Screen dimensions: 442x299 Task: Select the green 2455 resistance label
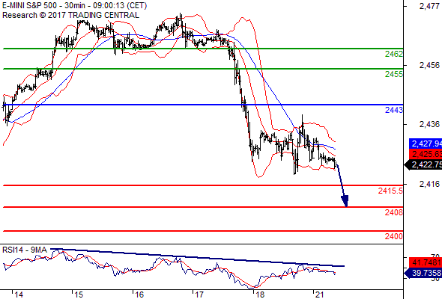point(394,74)
